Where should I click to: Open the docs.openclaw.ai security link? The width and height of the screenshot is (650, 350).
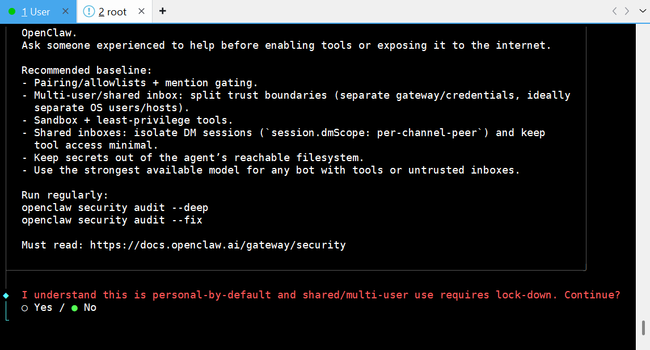pyautogui.click(x=217, y=245)
